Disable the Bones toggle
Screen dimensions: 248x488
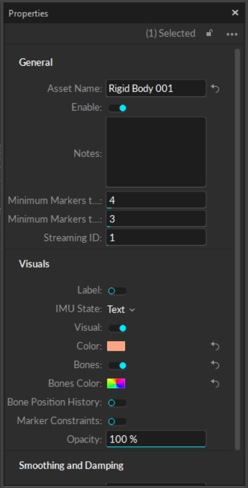point(118,366)
